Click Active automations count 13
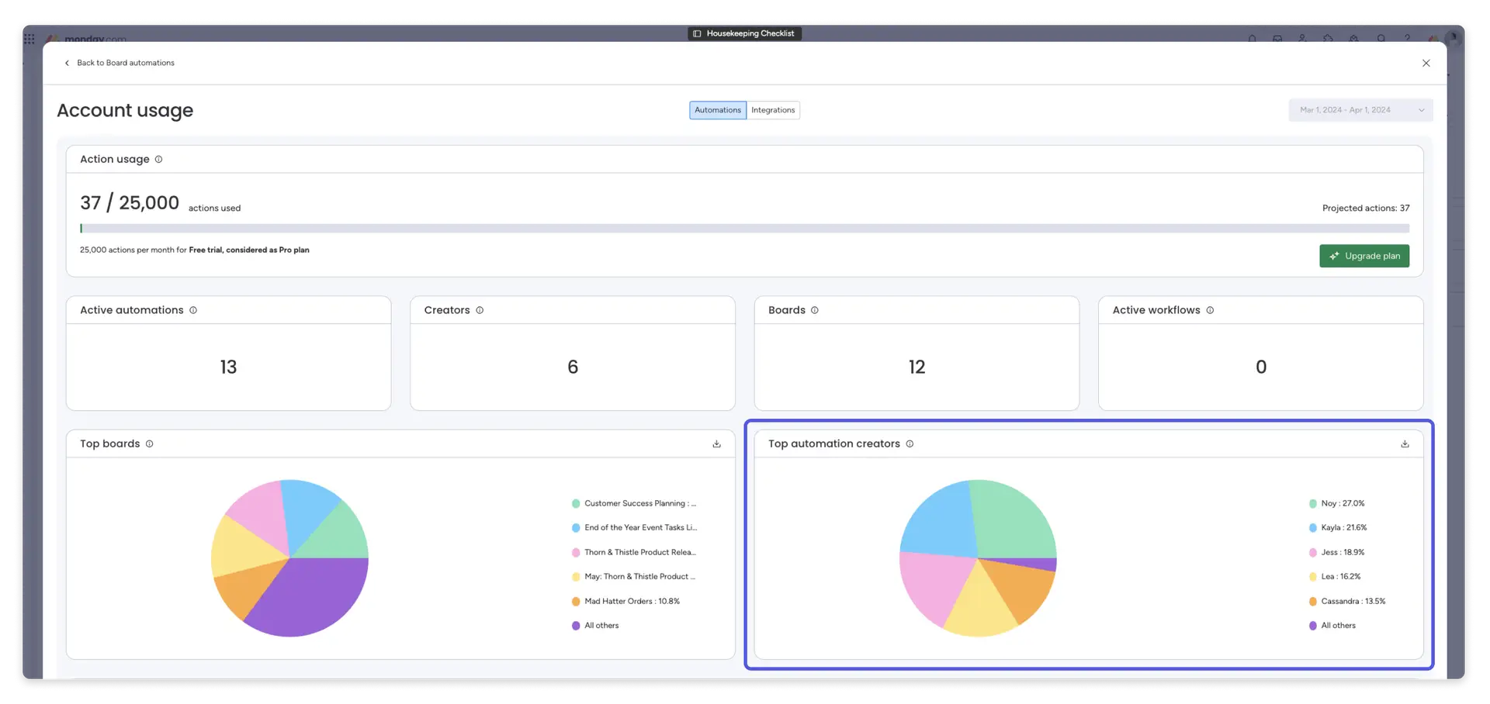This screenshot has width=1490, height=704. (x=228, y=367)
